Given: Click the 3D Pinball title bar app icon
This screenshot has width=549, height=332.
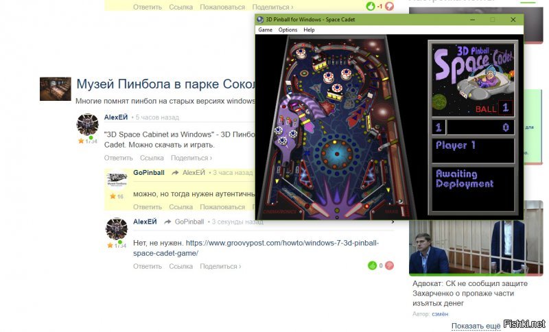Looking at the screenshot, I should (260, 20).
